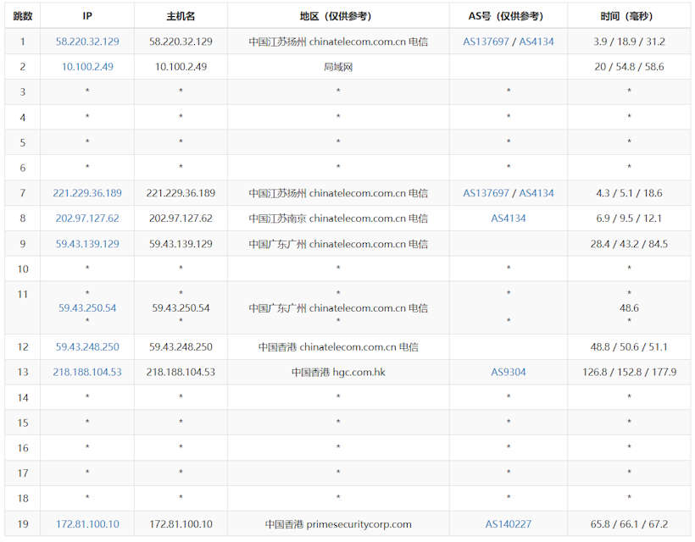Click the 218.188.104.53 hgc.com.hk IP link

click(86, 372)
